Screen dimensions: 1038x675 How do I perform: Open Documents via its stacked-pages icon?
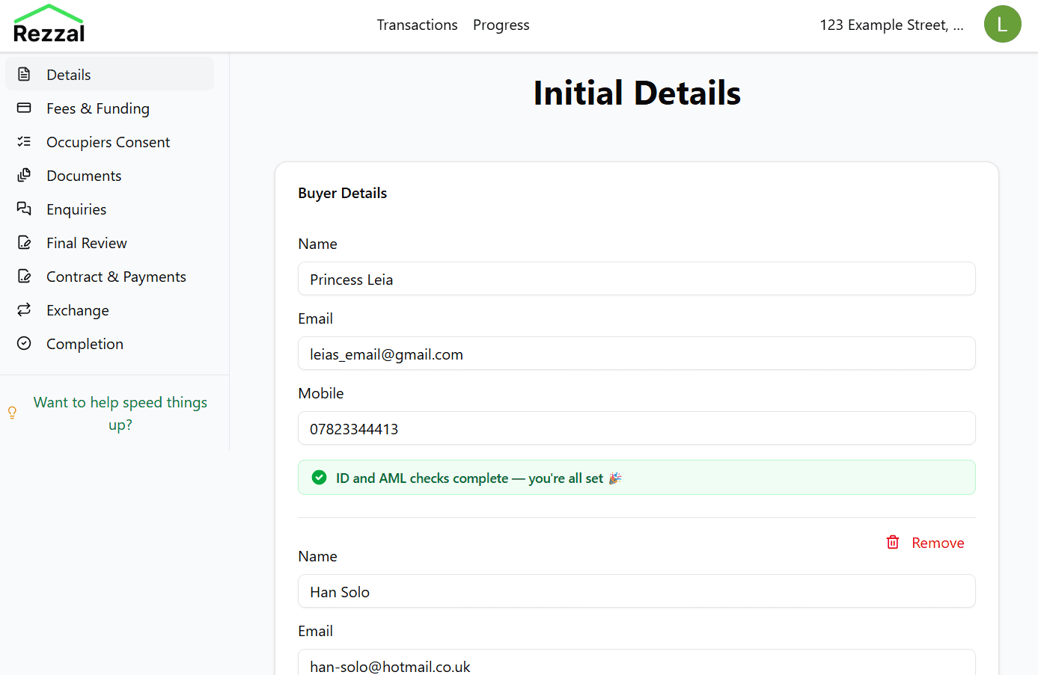[x=25, y=175]
